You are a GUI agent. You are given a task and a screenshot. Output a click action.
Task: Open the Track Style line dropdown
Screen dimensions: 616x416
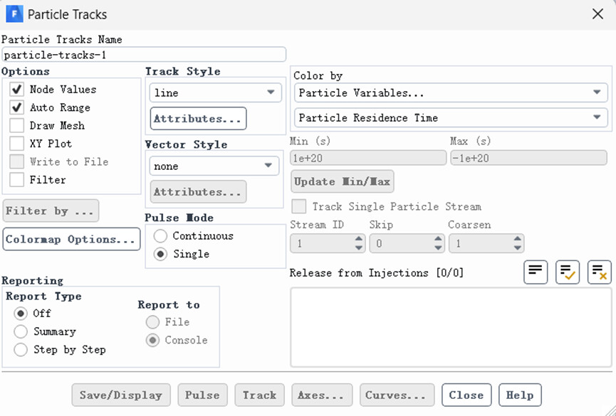[x=215, y=93]
